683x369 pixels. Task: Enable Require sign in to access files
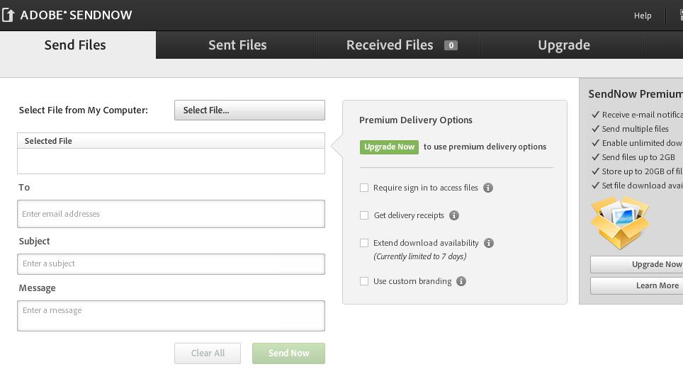coord(363,188)
